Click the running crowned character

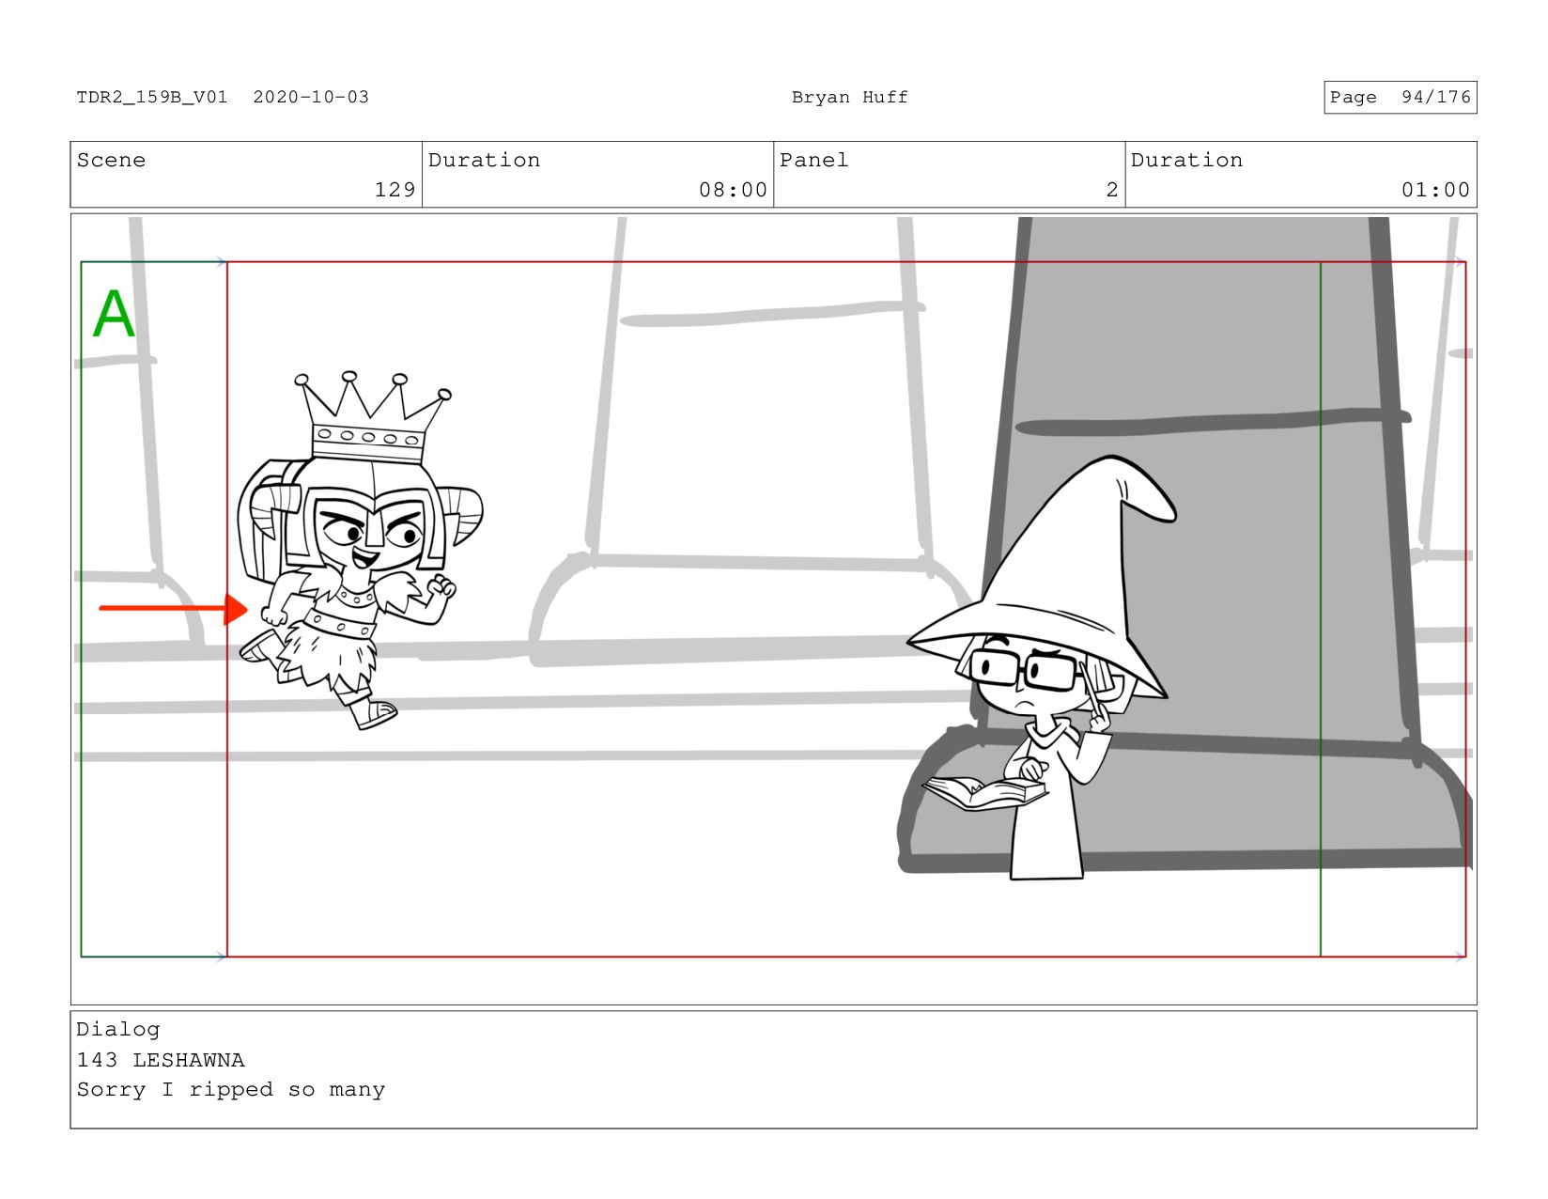[360, 550]
